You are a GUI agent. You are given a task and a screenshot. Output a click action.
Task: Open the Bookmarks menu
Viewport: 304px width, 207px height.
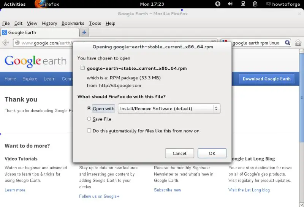pos(73,23)
